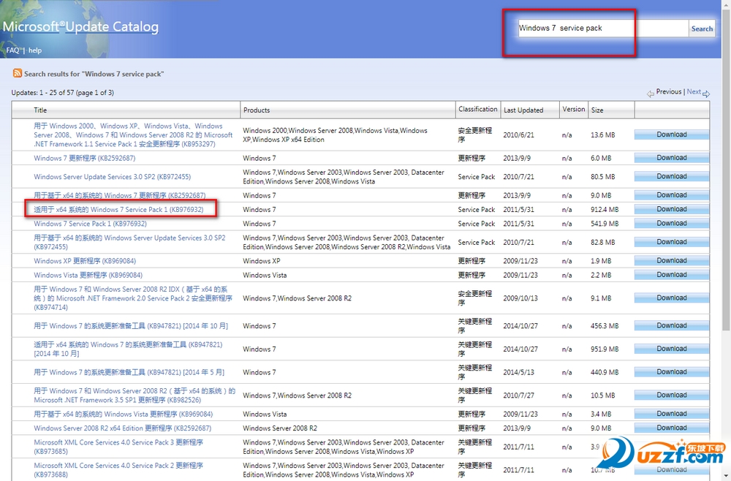The image size is (731, 481).
Task: Open the FAQ link
Action: 12,50
